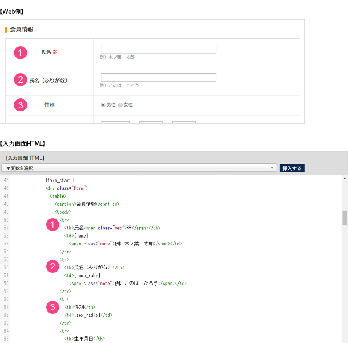348x343 pixels.
Task: Click the pink number 3 badge beside 性別 label
Action: tap(20, 105)
